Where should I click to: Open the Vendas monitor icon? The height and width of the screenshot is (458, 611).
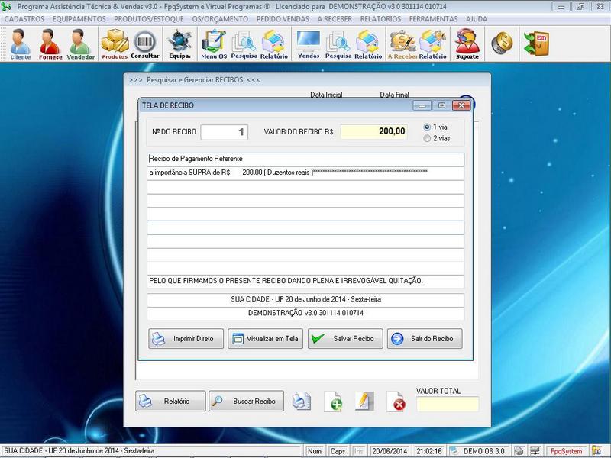coord(309,44)
